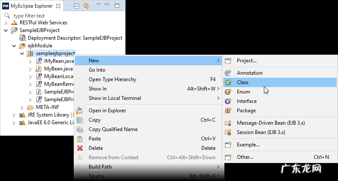Choose the Enum icon in submenu
The width and height of the screenshot is (338, 181).
pos(228,92)
